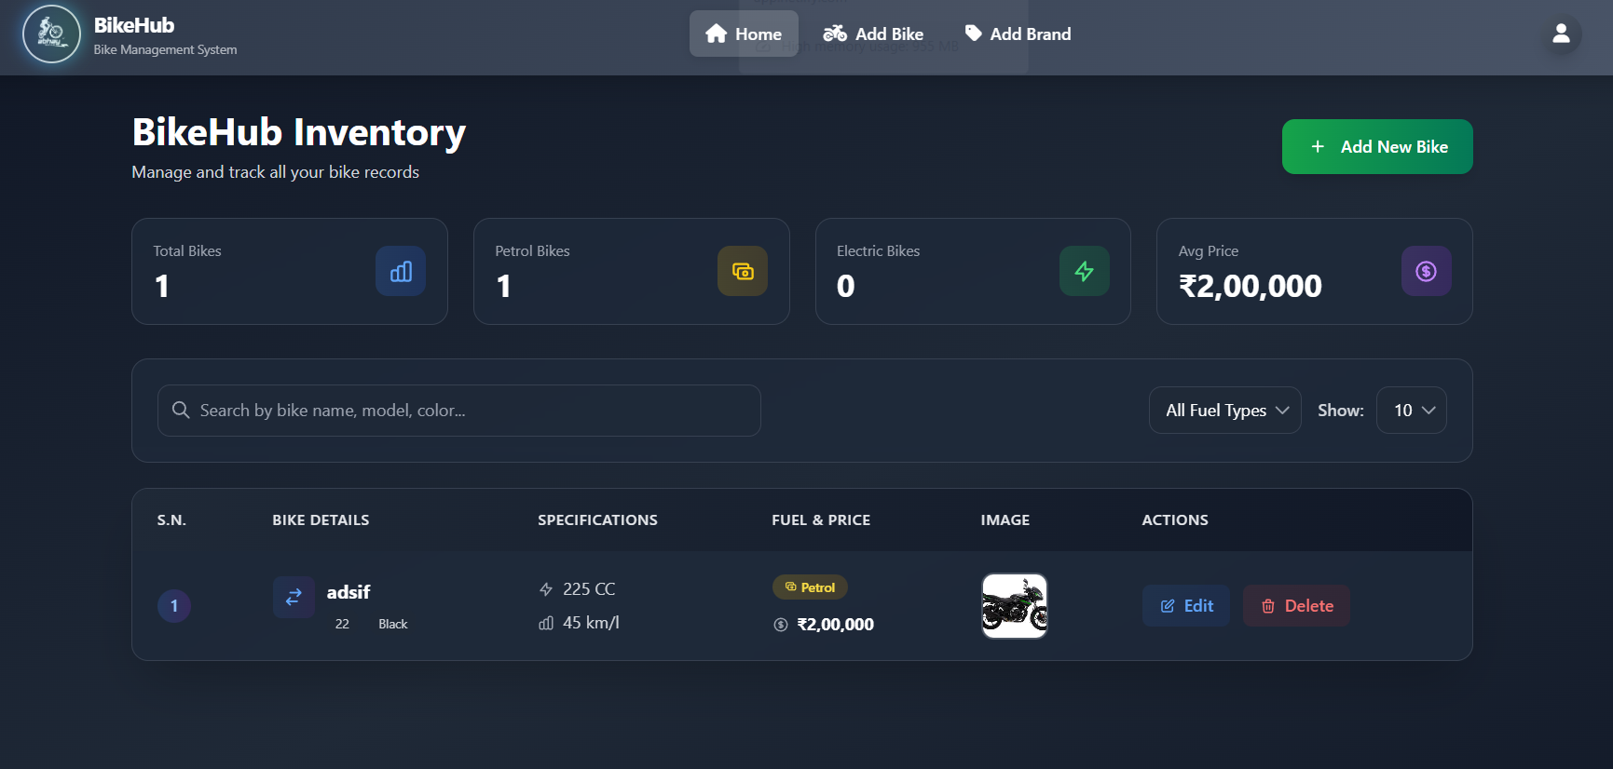Click the search magnifier icon
Image resolution: width=1613 pixels, height=769 pixels.
[181, 411]
